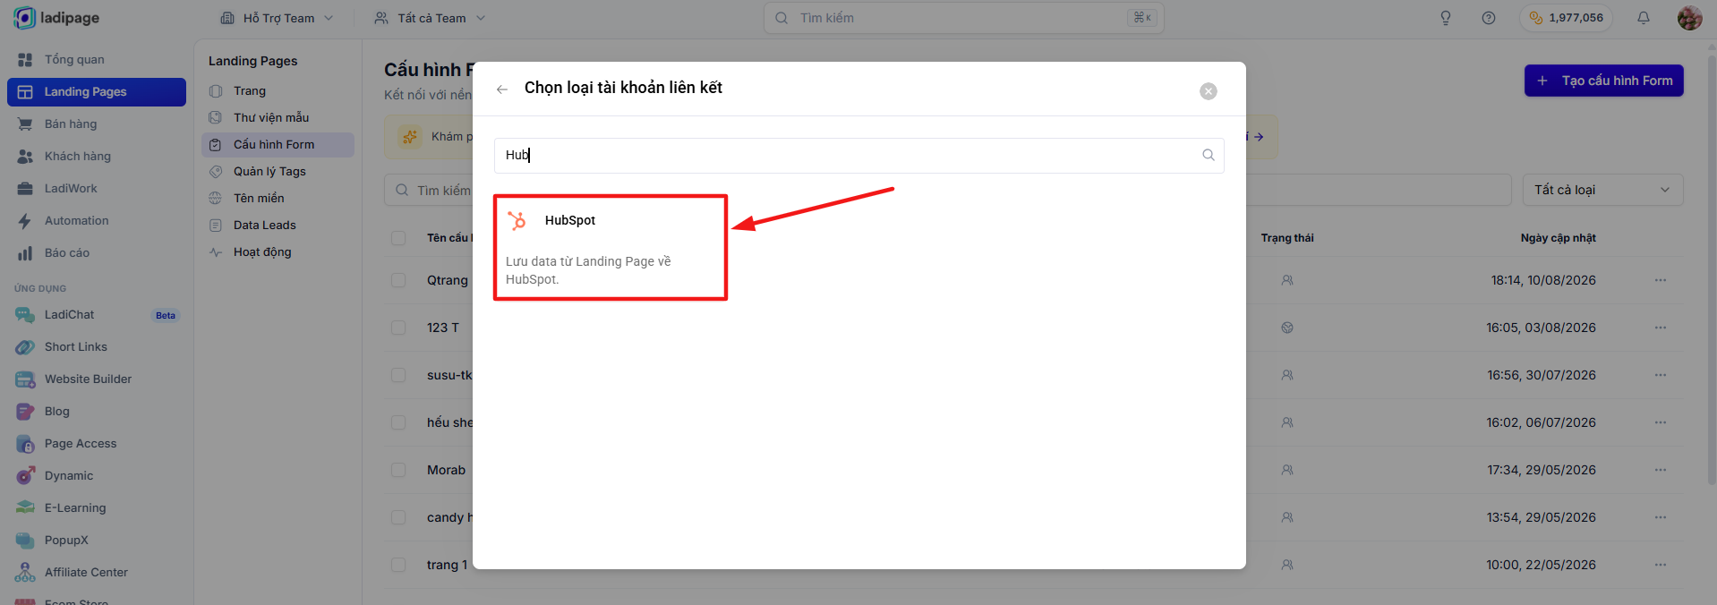Click the ladipage logo
The height and width of the screenshot is (605, 1717).
(56, 18)
